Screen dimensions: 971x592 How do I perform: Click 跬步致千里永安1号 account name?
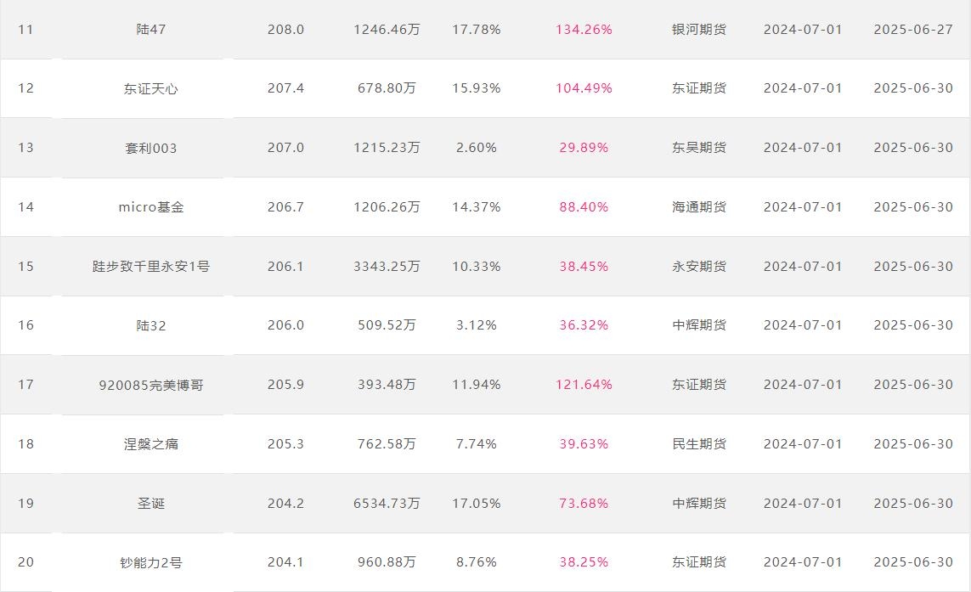pos(151,267)
